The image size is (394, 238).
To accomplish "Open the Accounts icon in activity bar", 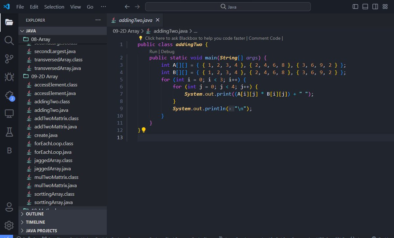I will point(9,207).
